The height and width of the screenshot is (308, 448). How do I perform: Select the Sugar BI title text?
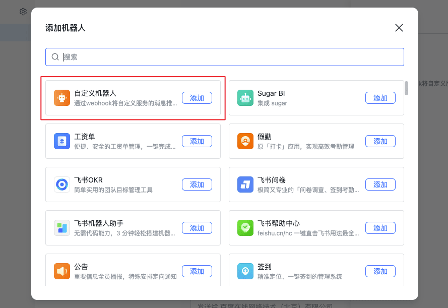[x=271, y=93]
